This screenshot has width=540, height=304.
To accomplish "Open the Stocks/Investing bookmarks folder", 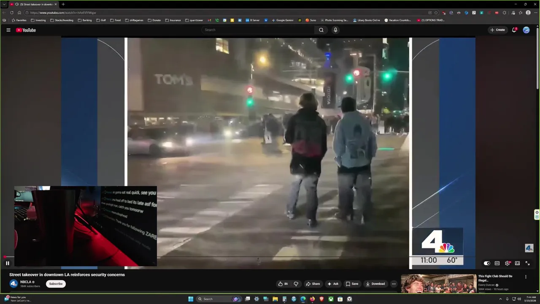I will (62, 20).
